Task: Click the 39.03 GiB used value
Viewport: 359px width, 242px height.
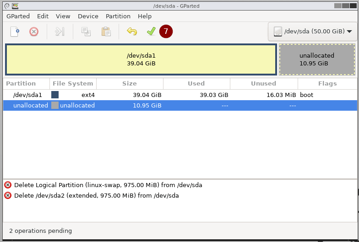Action: coord(214,95)
